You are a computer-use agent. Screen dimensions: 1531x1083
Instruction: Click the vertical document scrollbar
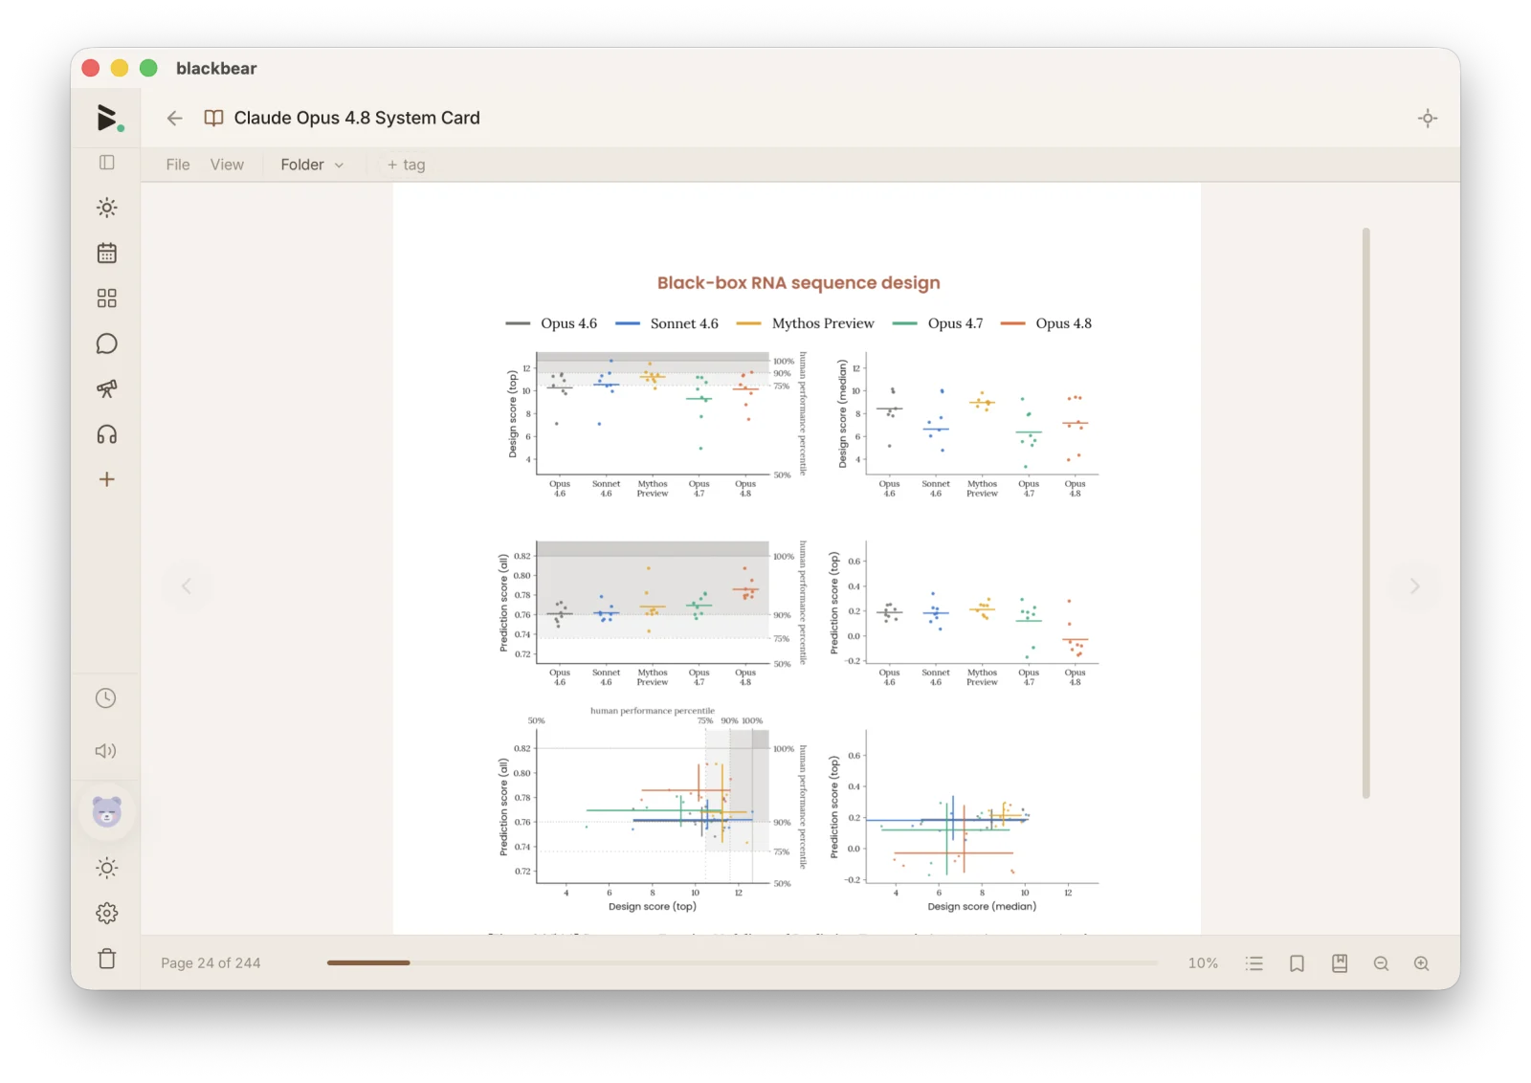click(1365, 513)
